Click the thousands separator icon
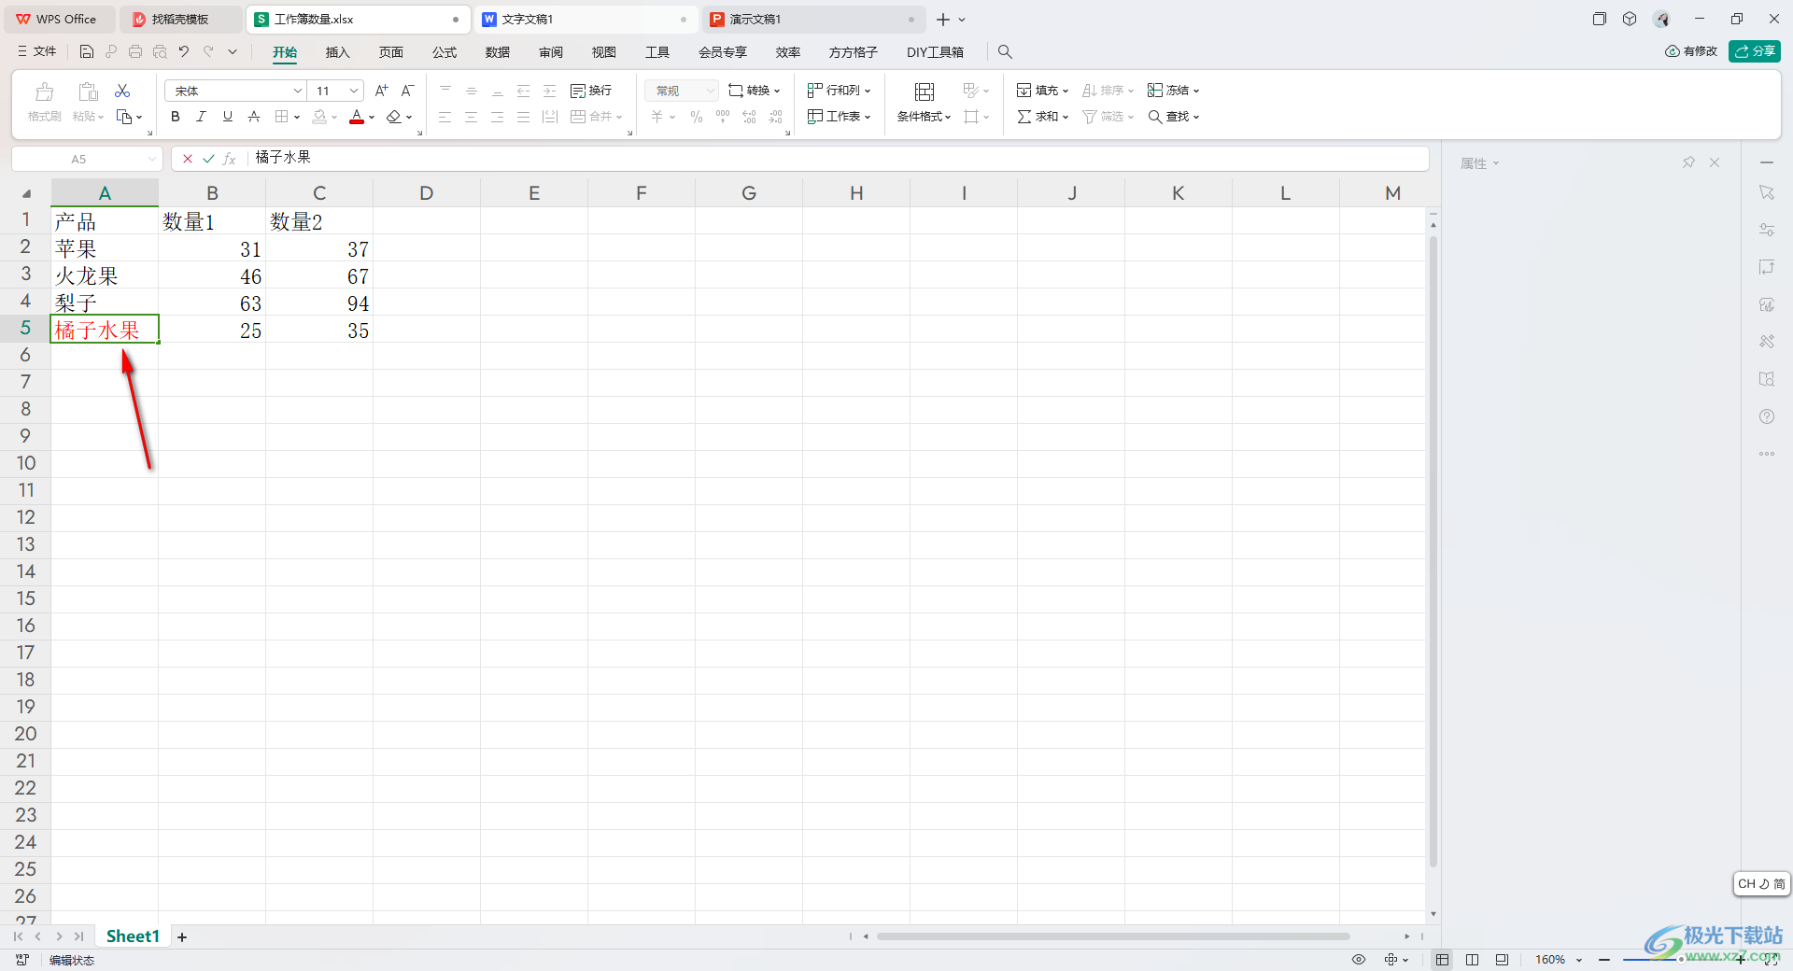The width and height of the screenshot is (1793, 971). point(723,117)
